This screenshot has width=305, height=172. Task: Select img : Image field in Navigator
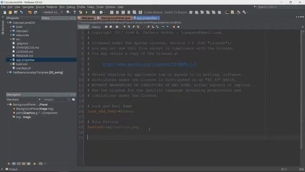coord(23,117)
